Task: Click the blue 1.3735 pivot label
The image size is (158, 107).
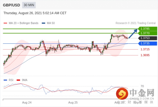Action: pos(148,44)
